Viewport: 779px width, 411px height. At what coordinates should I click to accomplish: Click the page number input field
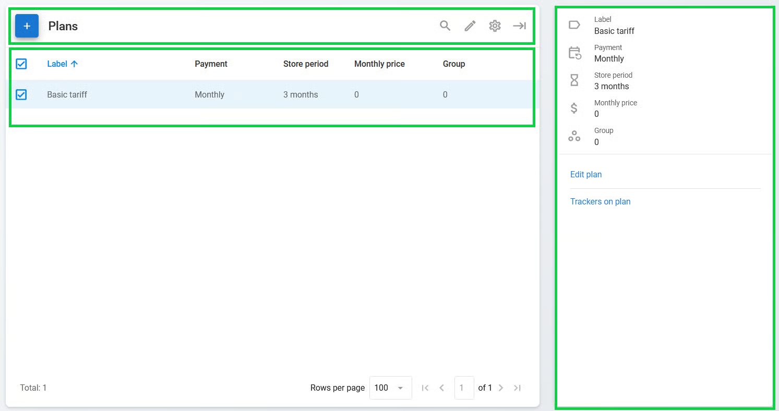click(x=464, y=388)
